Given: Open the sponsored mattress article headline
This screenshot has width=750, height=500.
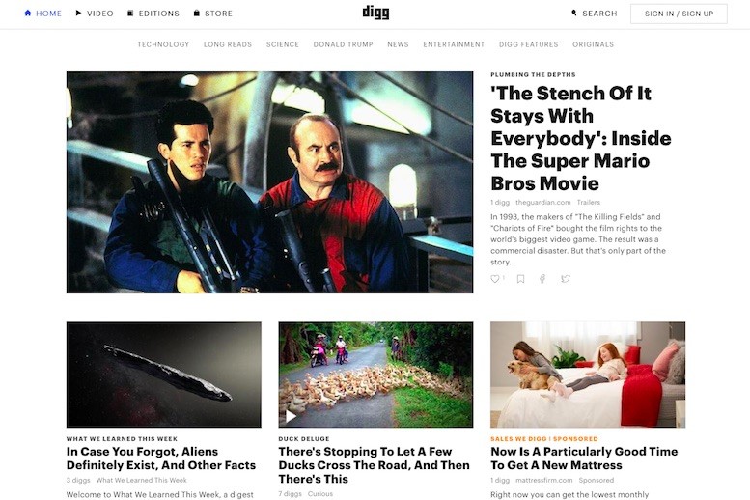Looking at the screenshot, I should click(584, 458).
